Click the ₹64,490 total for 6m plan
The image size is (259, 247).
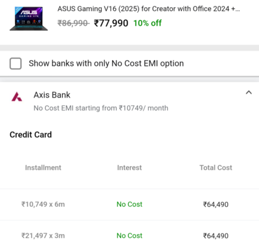(216, 204)
